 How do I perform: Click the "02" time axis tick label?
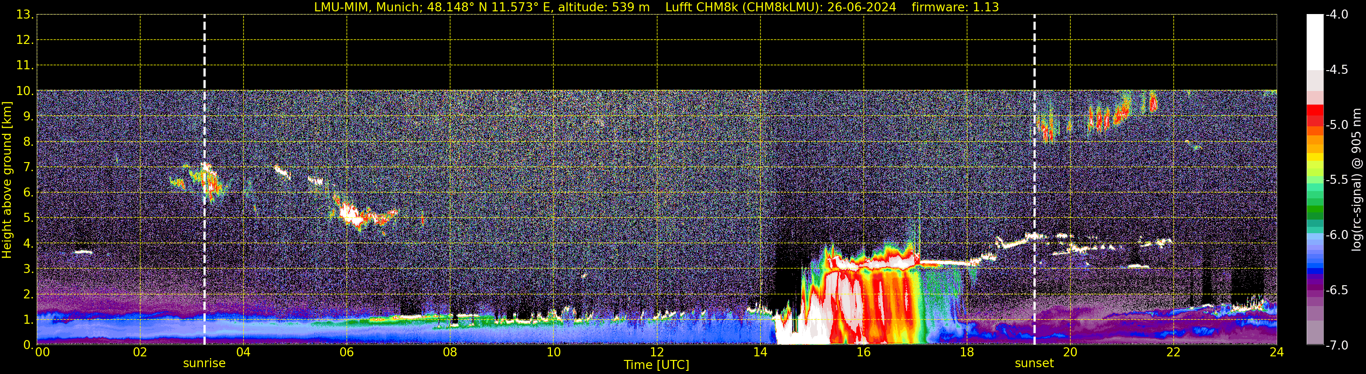click(x=140, y=352)
